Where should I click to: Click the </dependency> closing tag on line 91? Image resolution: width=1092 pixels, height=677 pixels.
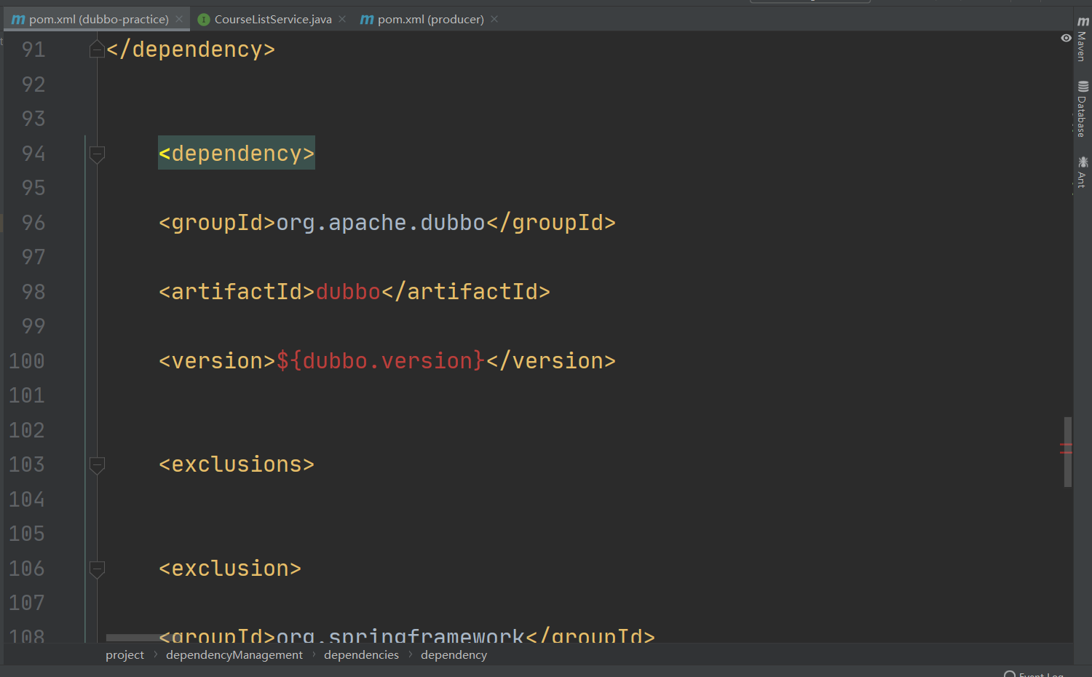pyautogui.click(x=191, y=50)
